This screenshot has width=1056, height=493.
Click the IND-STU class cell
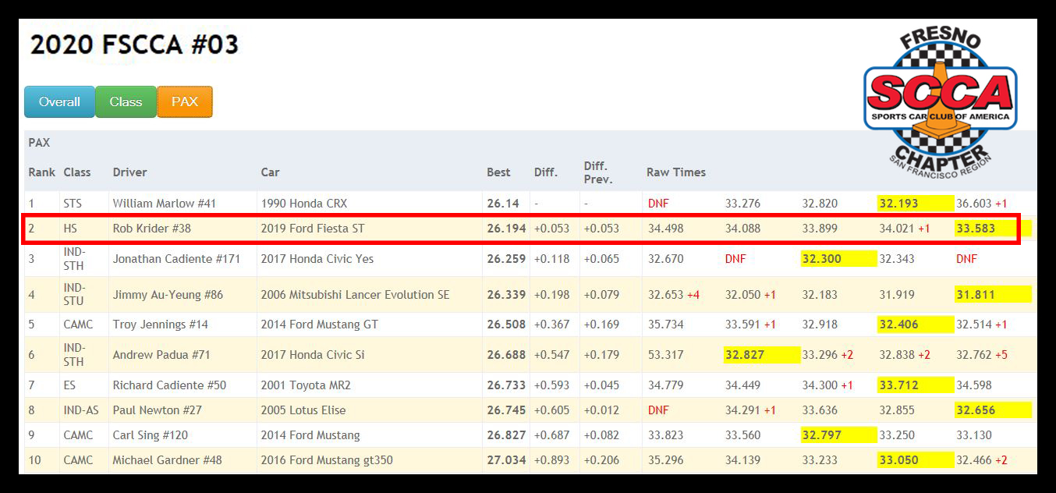76,294
